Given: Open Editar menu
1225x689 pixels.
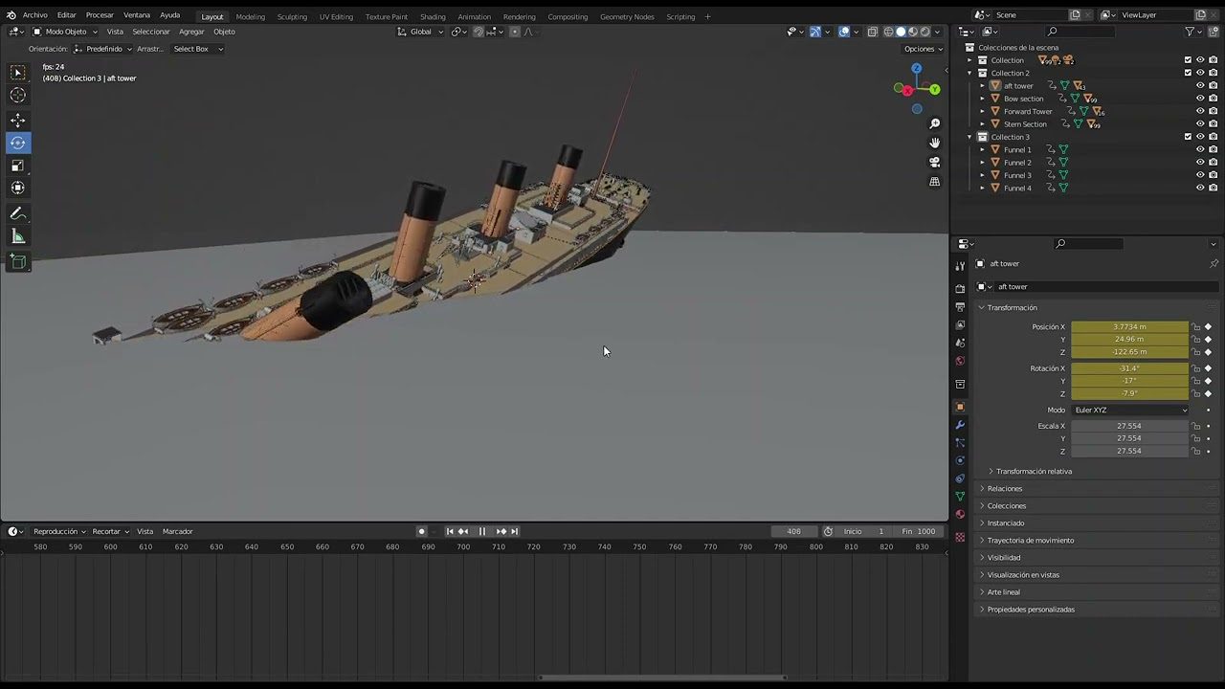Looking at the screenshot, I should (66, 15).
